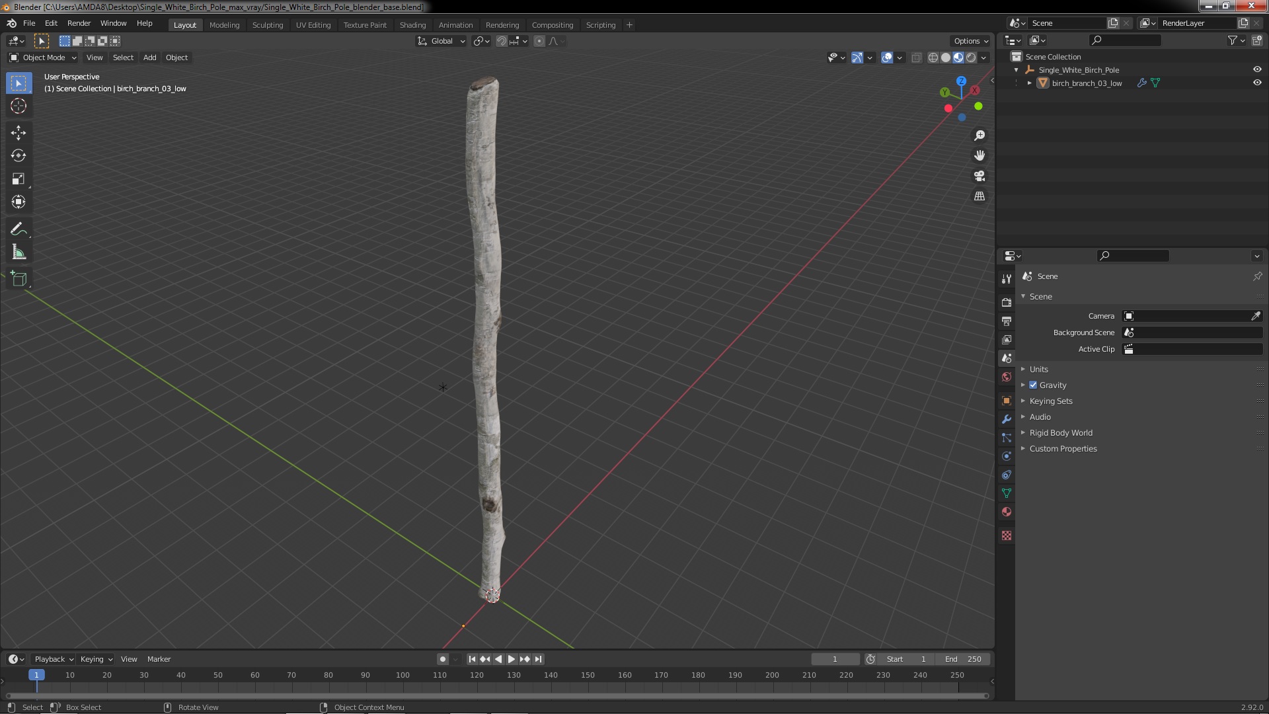Toggle camera view in viewport
Image resolution: width=1269 pixels, height=714 pixels.
point(980,176)
